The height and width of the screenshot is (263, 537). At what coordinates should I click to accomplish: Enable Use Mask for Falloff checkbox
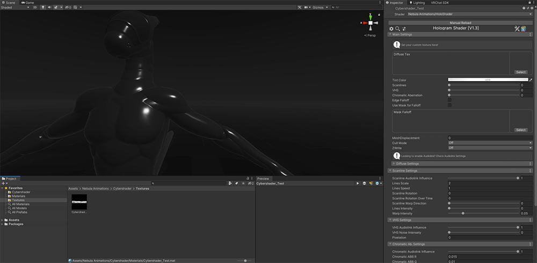coord(449,105)
